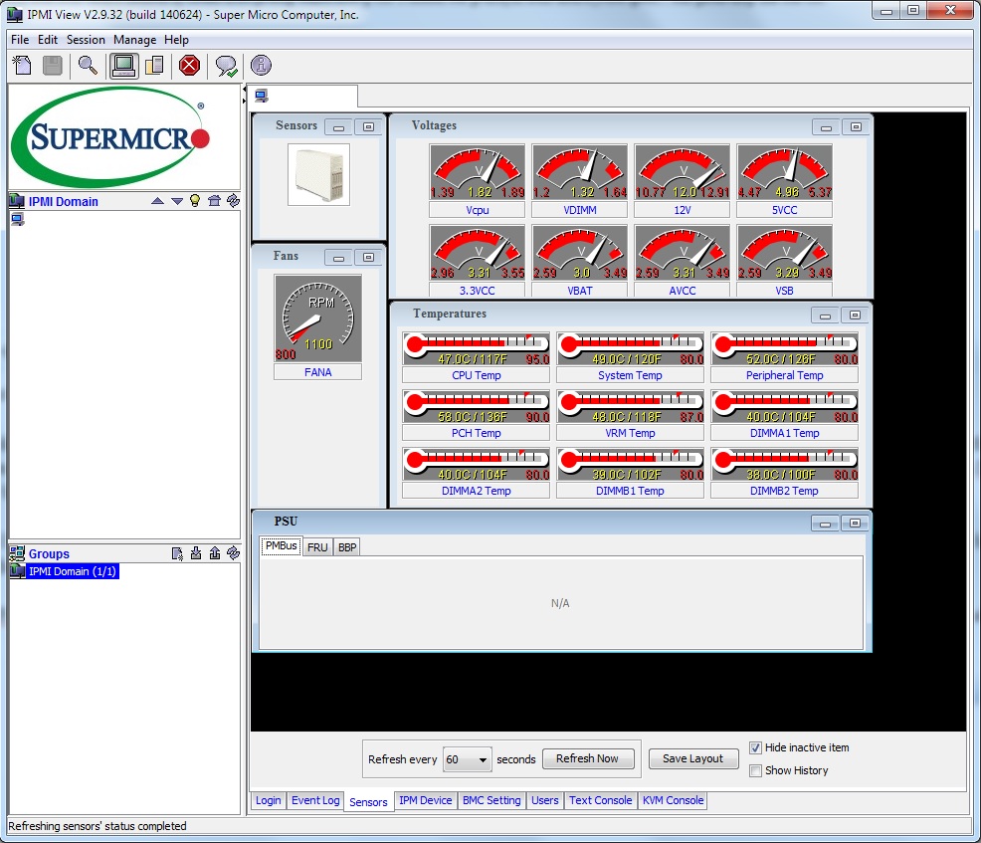Screen dimensions: 981x843
Task: Enable the Show History checkbox
Action: pyautogui.click(x=756, y=770)
